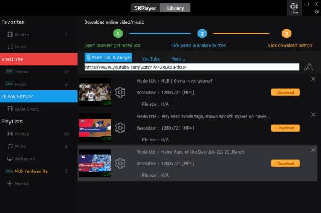This screenshot has height=213, width=321.
Task: Click thumbnail of MLB Giving revenge video
Action: 95,93
